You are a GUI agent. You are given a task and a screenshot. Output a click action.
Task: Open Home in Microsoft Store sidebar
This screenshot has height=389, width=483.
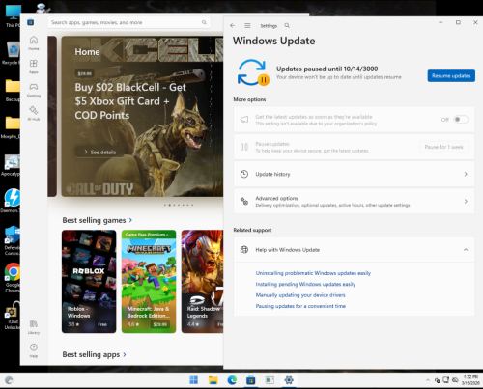click(34, 42)
